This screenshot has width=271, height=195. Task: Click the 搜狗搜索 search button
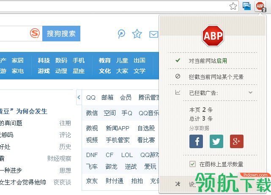point(61,33)
